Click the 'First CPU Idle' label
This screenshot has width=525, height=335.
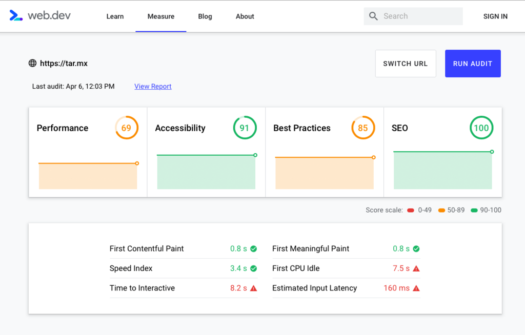[x=296, y=268]
